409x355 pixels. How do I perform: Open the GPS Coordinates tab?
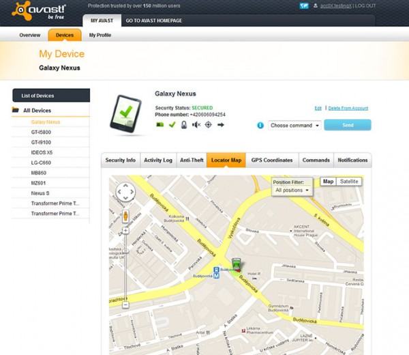click(x=272, y=160)
